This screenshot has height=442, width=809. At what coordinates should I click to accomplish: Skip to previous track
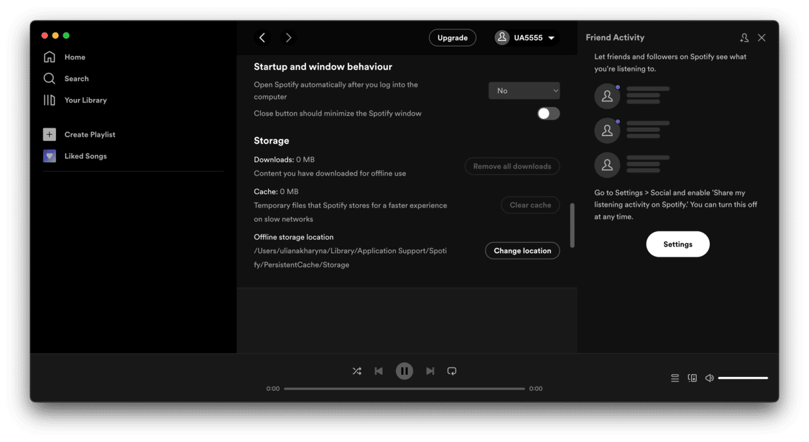click(x=379, y=371)
